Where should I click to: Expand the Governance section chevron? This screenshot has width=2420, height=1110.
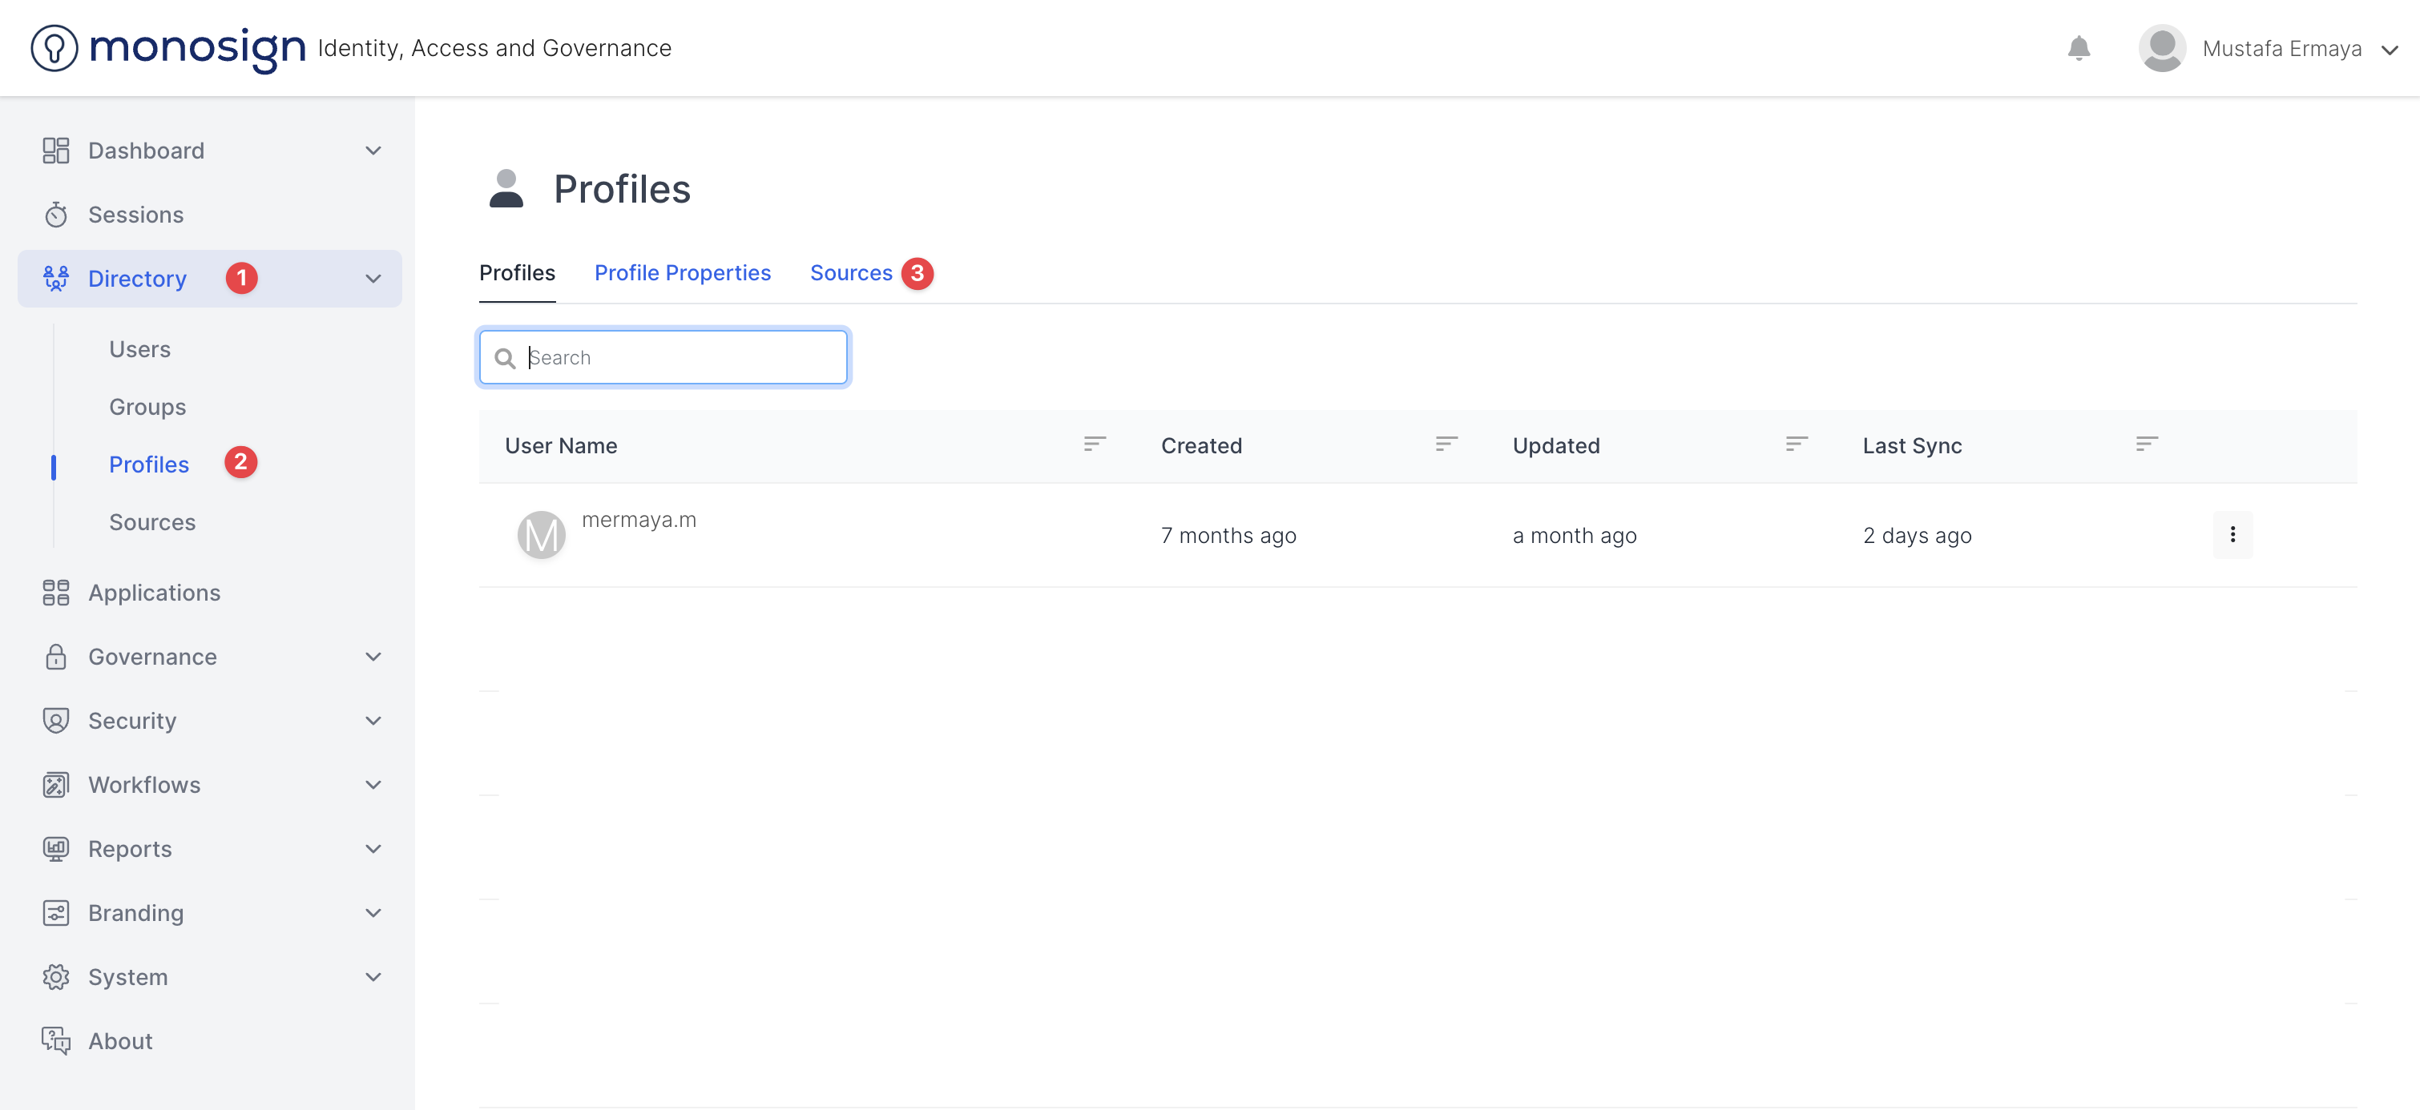(373, 657)
